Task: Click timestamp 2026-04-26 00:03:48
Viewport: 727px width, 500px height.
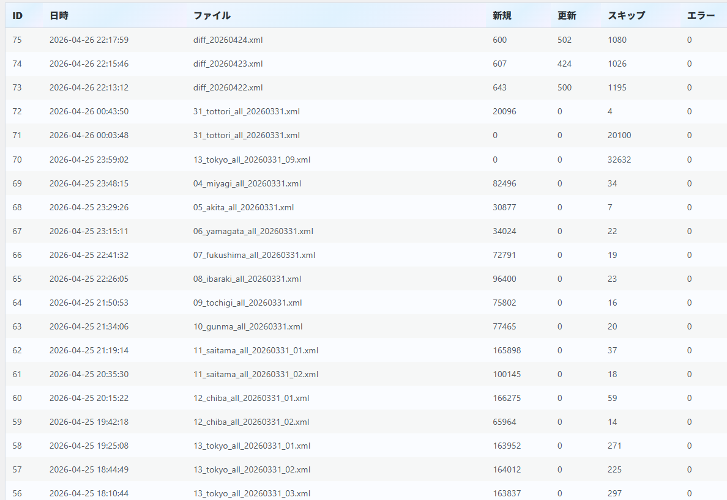Action: 89,135
